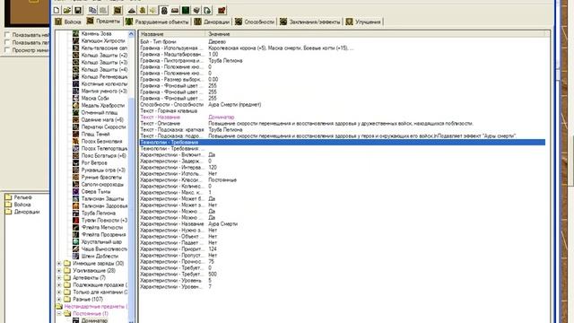Click the icon beside Талисман Здоровья
Viewport: 574px width, 323px height.
click(x=75, y=205)
